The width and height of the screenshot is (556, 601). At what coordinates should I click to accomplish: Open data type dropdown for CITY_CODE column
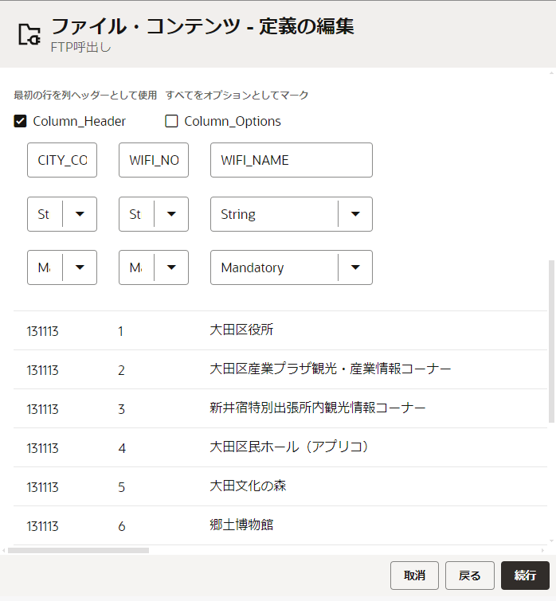coord(80,214)
